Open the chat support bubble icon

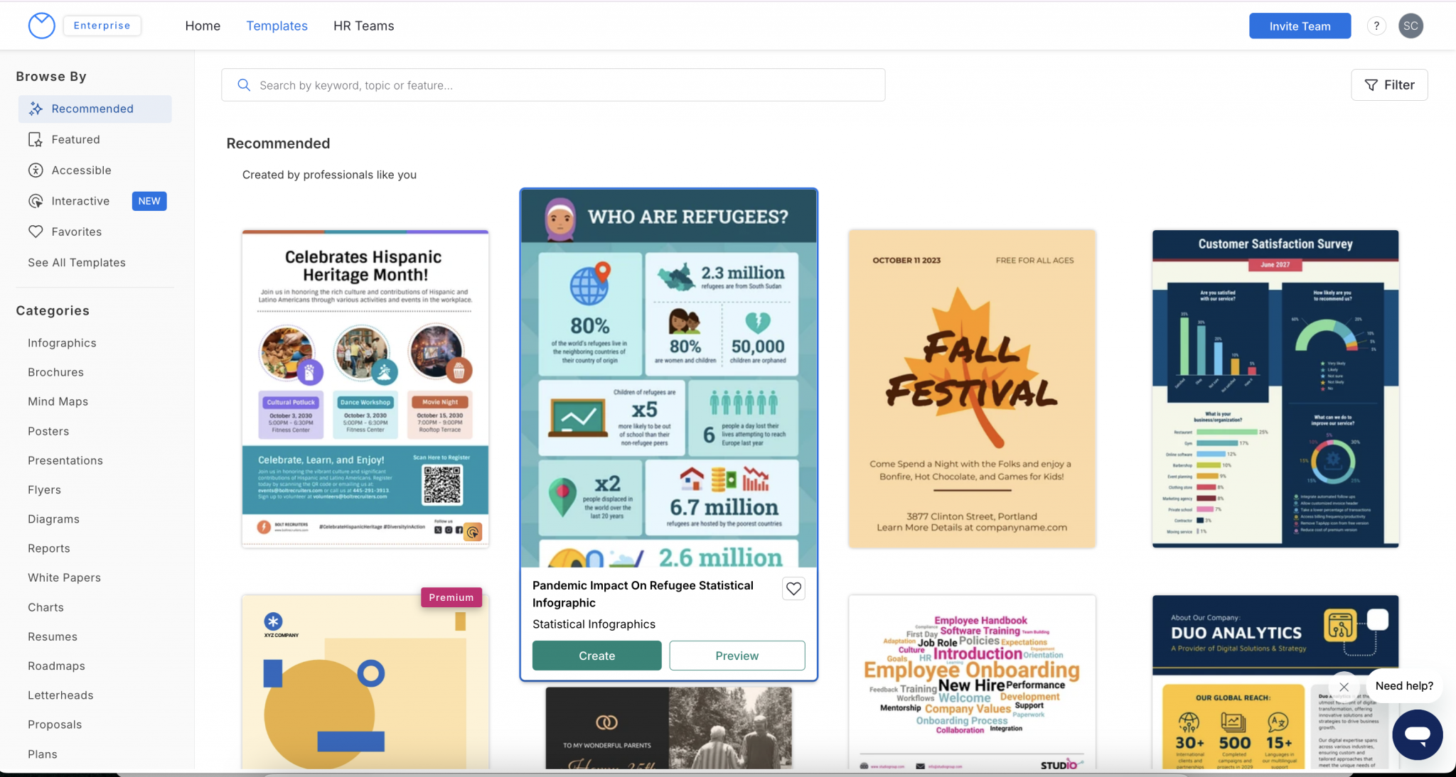click(1417, 735)
